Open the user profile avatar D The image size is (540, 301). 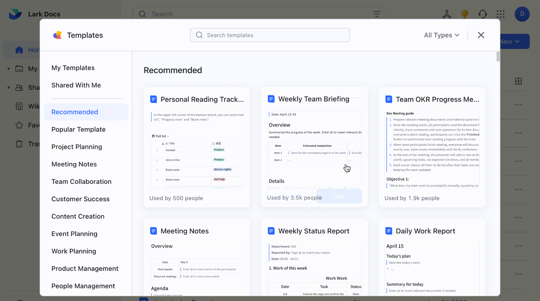tap(522, 14)
